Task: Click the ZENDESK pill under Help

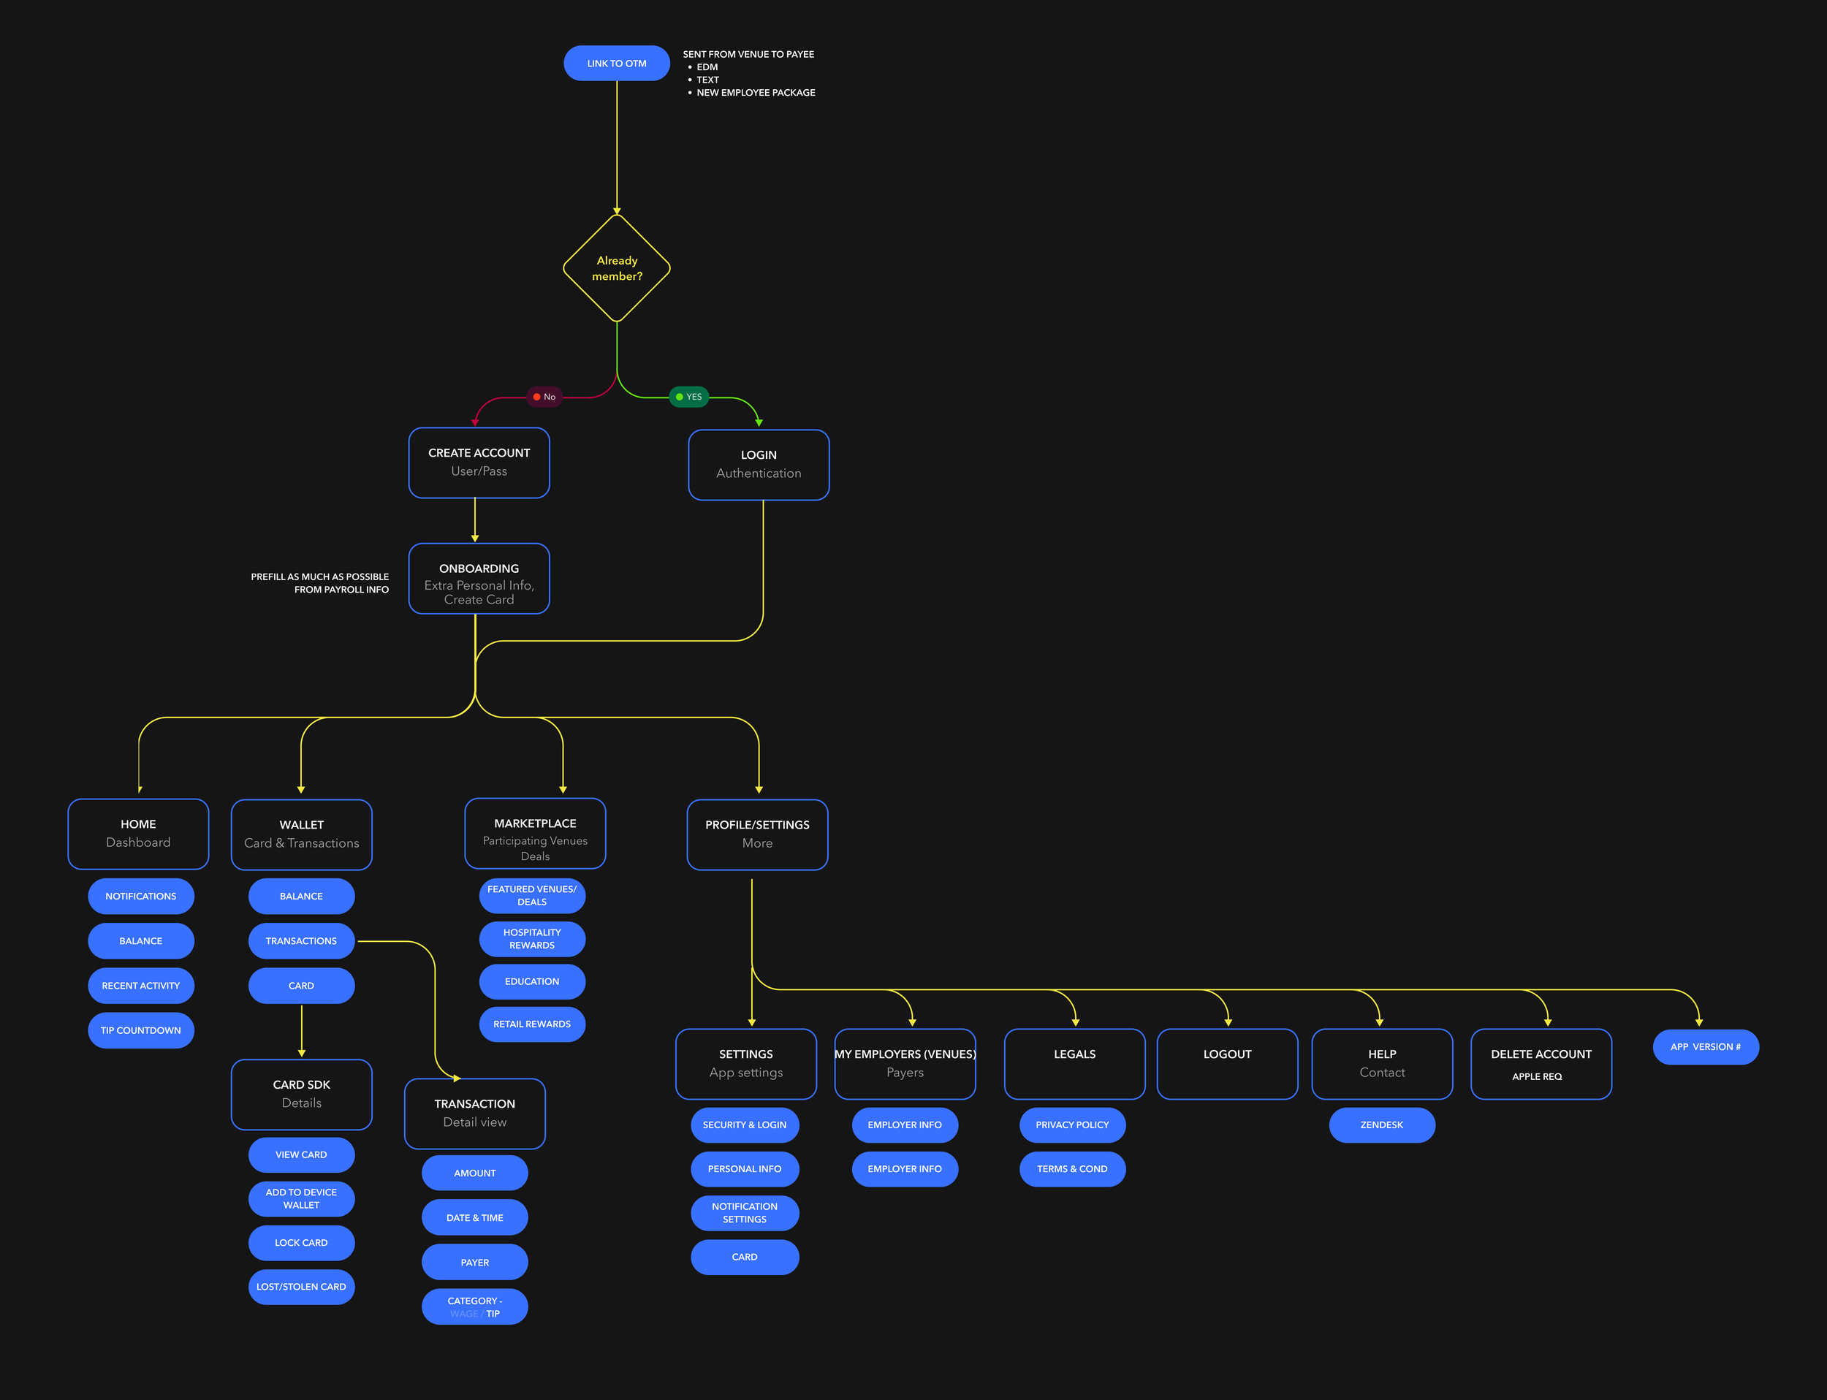Action: point(1381,1125)
